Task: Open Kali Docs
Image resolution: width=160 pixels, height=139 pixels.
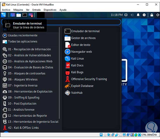Action: 74,65
